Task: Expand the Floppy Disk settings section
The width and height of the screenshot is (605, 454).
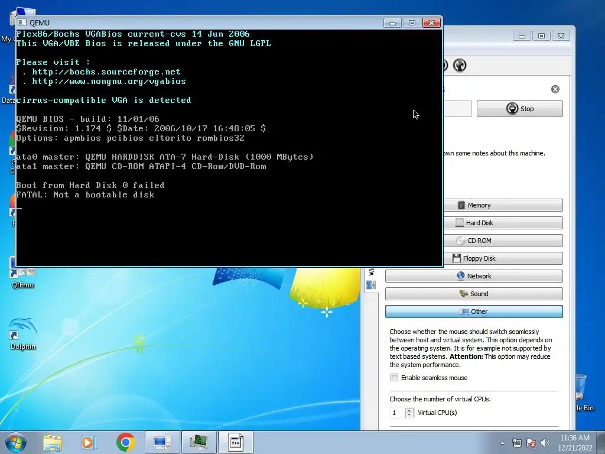Action: [x=503, y=258]
